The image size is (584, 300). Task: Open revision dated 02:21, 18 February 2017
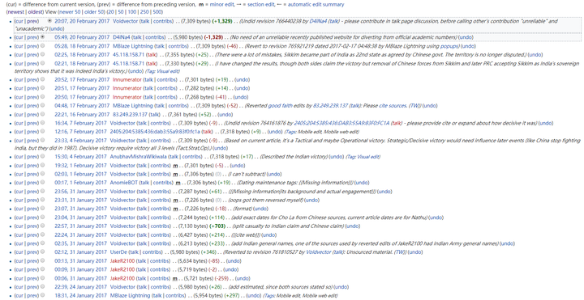(82, 63)
